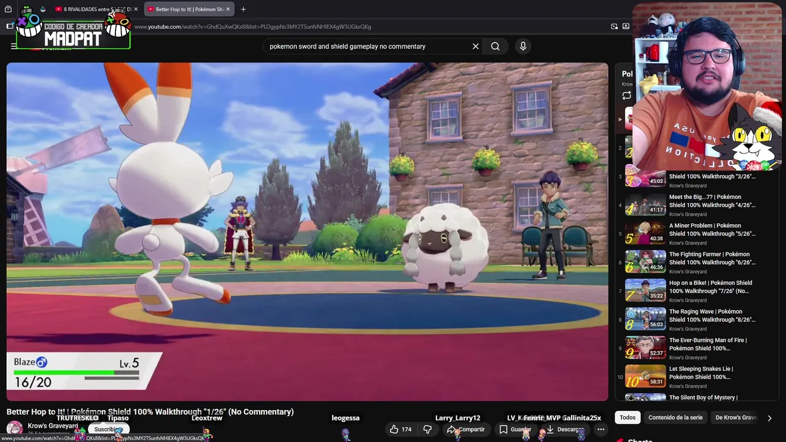Close the "Better Hop to It!" tab
Screen dimensions: 786x442
click(x=228, y=9)
